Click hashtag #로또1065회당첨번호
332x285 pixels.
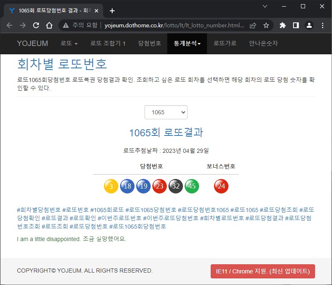click(x=137, y=226)
